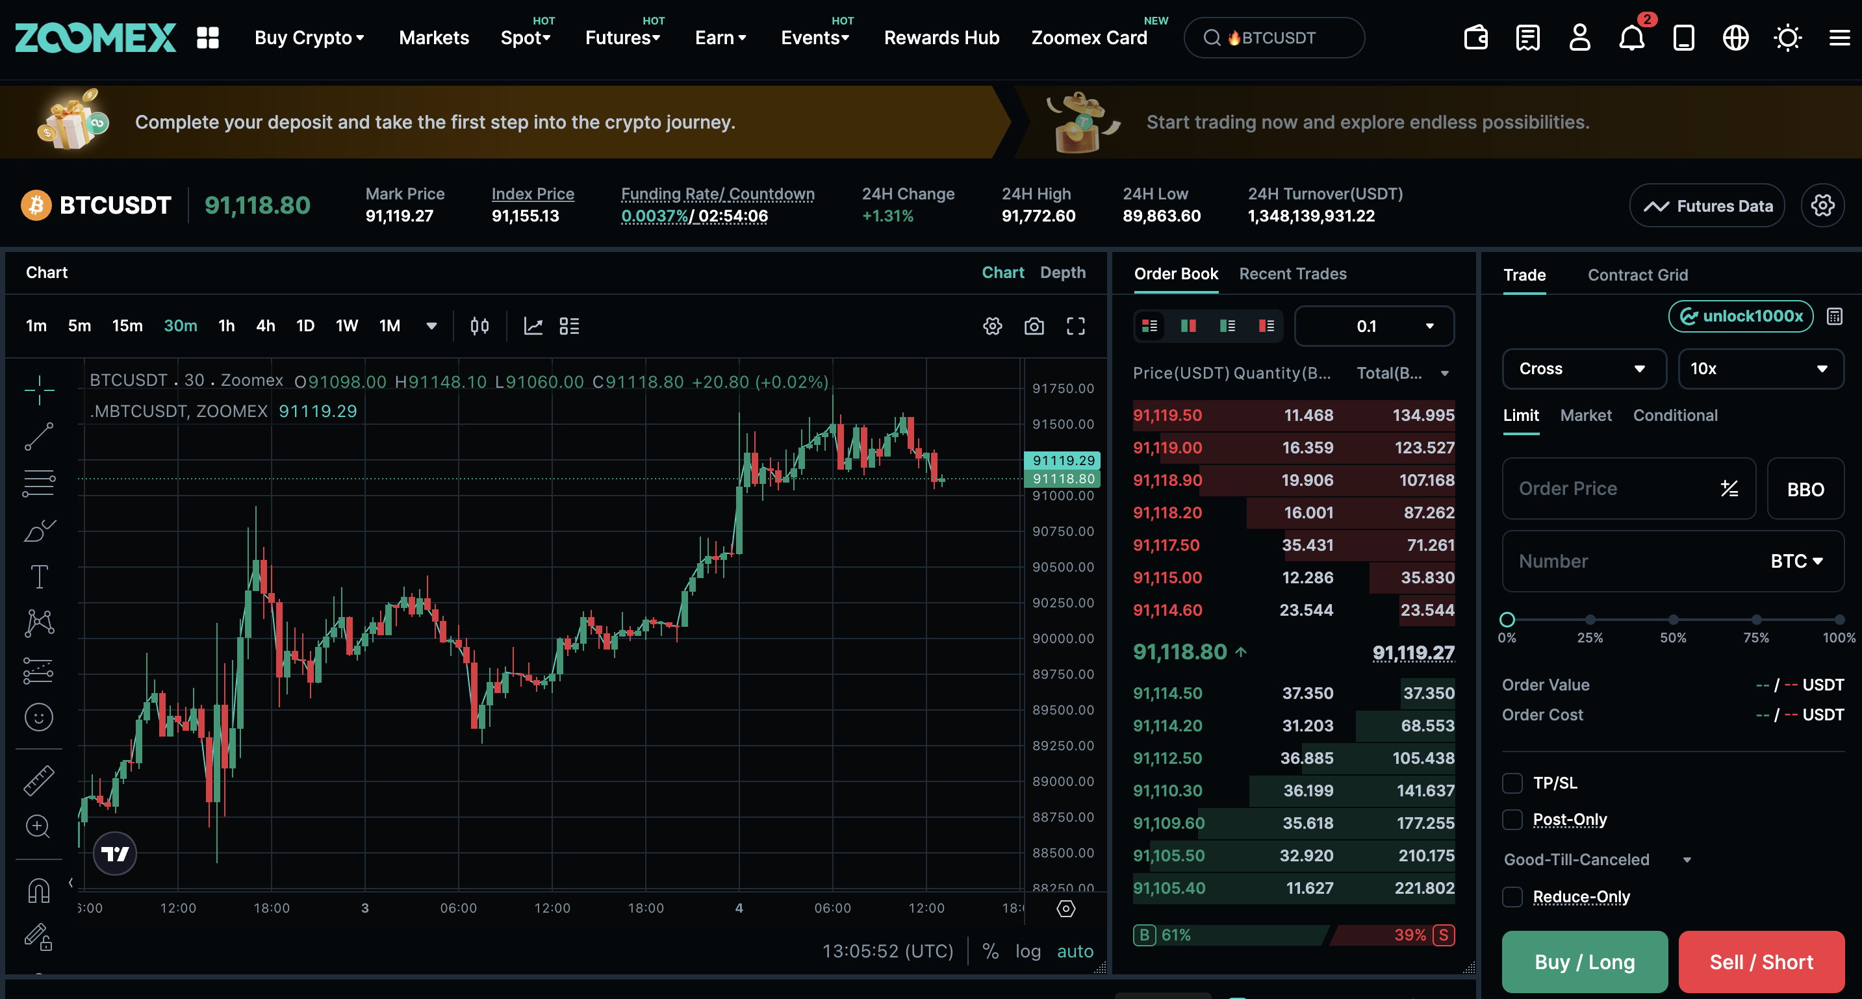The width and height of the screenshot is (1862, 999).
Task: Select the trend line drawing tool
Action: pyautogui.click(x=38, y=436)
